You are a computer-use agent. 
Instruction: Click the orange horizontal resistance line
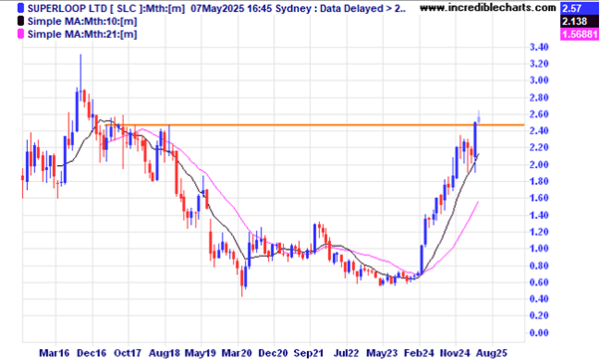(314, 125)
